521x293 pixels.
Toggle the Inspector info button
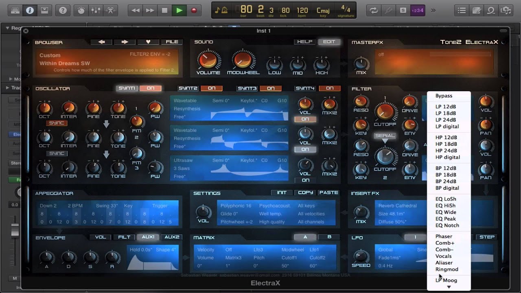pyautogui.click(x=30, y=11)
